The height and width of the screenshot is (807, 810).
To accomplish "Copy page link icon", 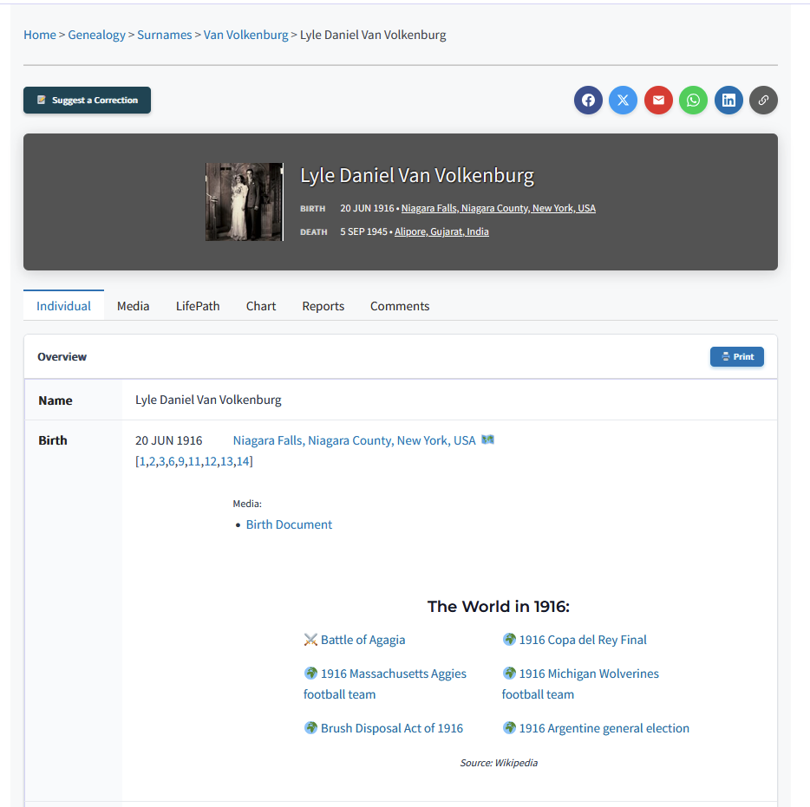I will click(x=763, y=100).
